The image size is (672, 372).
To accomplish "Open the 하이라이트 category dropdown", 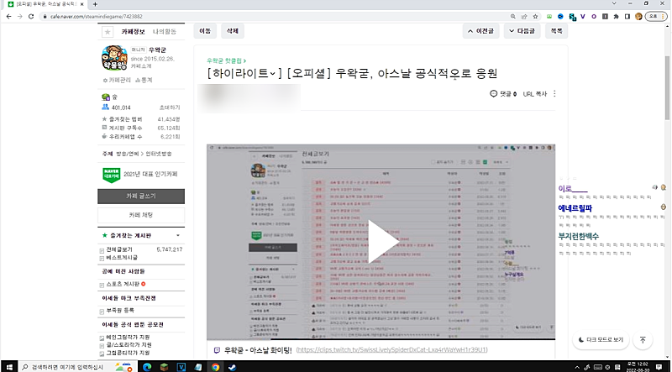I will (244, 73).
